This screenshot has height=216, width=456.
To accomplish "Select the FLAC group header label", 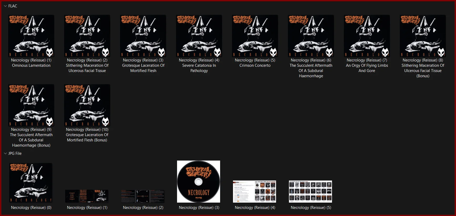I will (13, 6).
